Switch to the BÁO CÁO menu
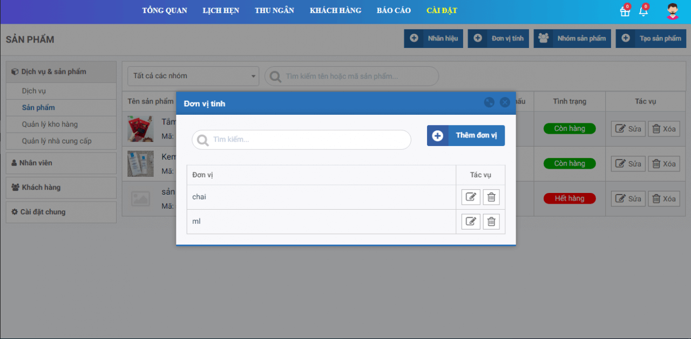The image size is (691, 339). coord(394,11)
